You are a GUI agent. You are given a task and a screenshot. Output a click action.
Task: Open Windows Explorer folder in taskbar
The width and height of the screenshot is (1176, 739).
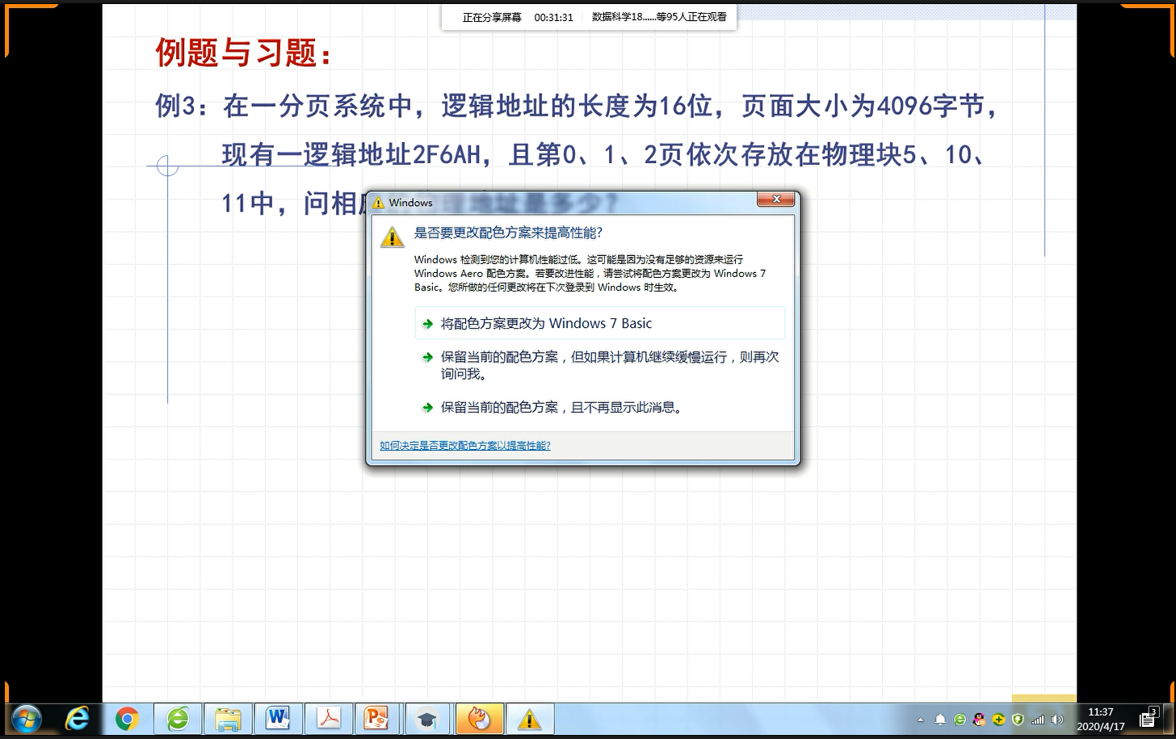pyautogui.click(x=228, y=718)
